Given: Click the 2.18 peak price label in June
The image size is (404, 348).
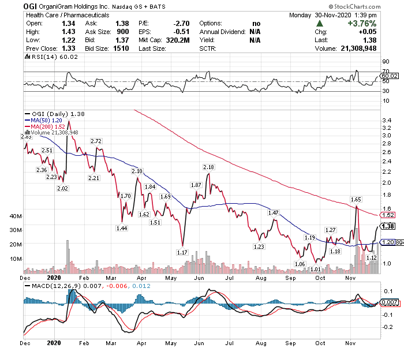Looking at the screenshot, I should tap(208, 167).
